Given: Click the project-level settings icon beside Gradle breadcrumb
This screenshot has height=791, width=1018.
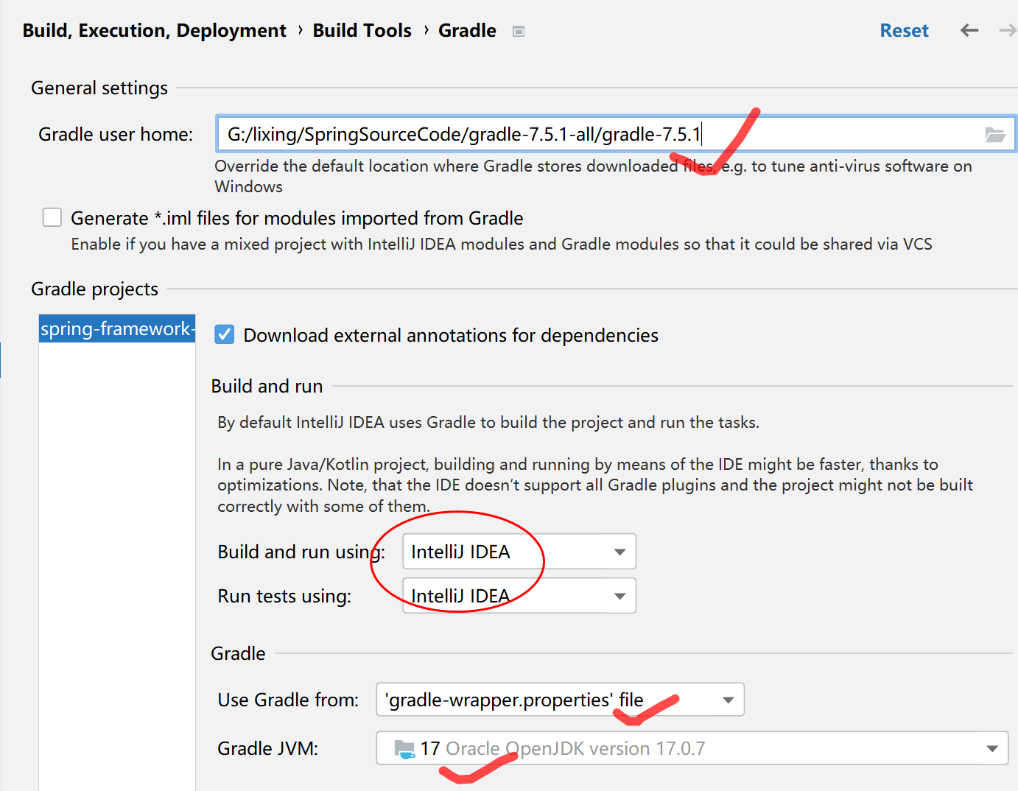Looking at the screenshot, I should click(519, 31).
